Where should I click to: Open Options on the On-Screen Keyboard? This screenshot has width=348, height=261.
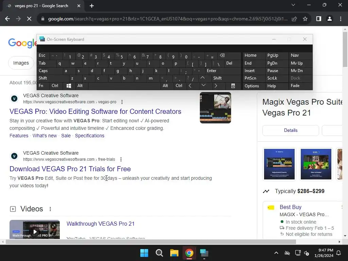coord(254,86)
